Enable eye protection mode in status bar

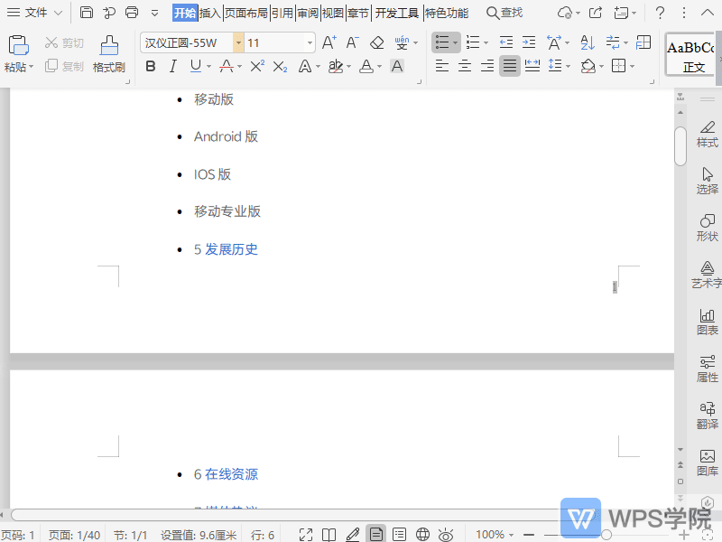444,534
